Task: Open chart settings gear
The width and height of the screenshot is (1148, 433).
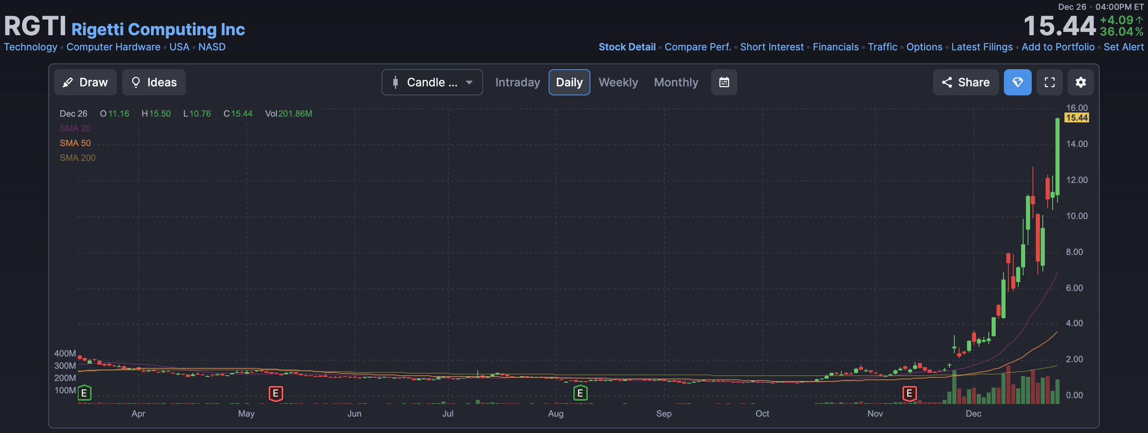Action: pos(1081,82)
